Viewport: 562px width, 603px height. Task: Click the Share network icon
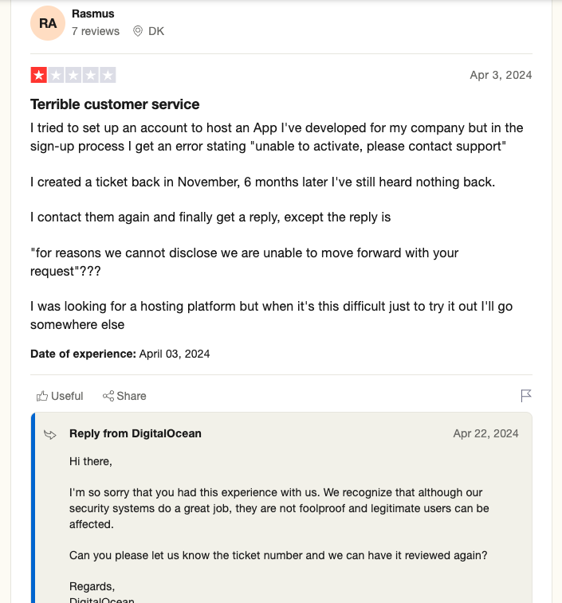108,396
